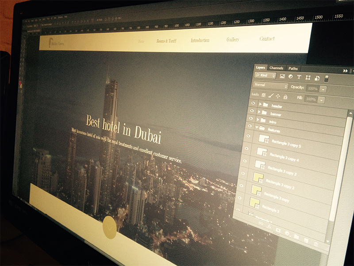The height and width of the screenshot is (266, 354).
Task: Click the Gallery navigation link
Action: [x=232, y=39]
